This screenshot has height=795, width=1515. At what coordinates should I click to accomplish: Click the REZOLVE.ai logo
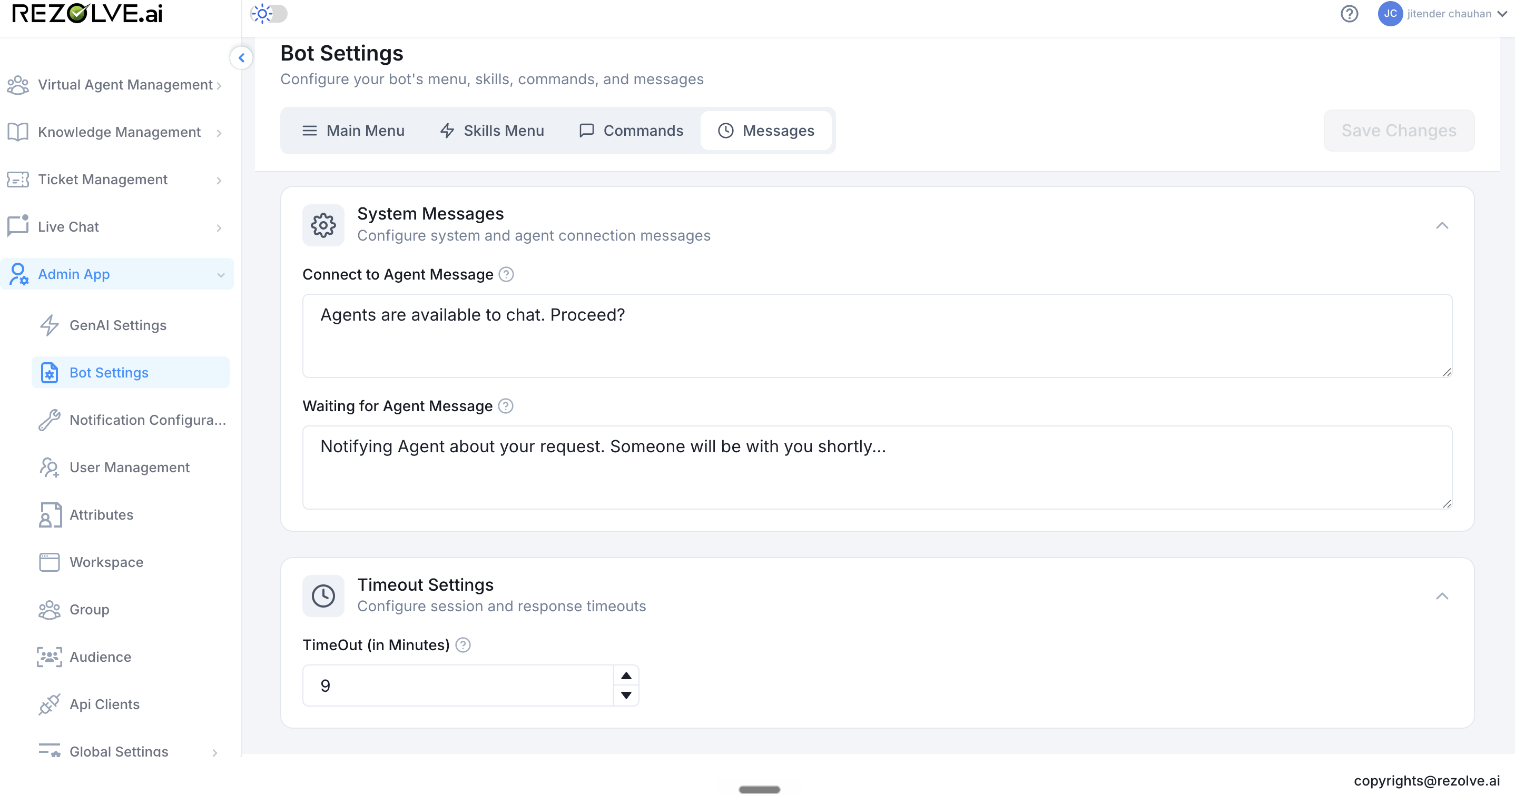point(87,14)
